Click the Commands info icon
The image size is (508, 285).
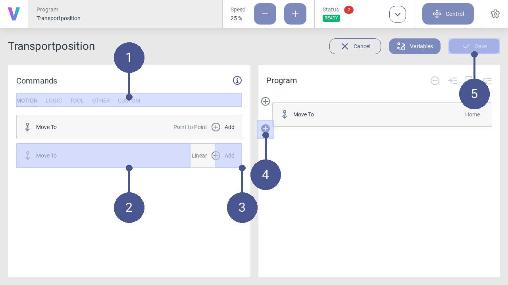tap(237, 80)
